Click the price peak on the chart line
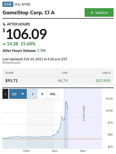Image resolution: width=116 pixels, height=154 pixels. click(66, 102)
